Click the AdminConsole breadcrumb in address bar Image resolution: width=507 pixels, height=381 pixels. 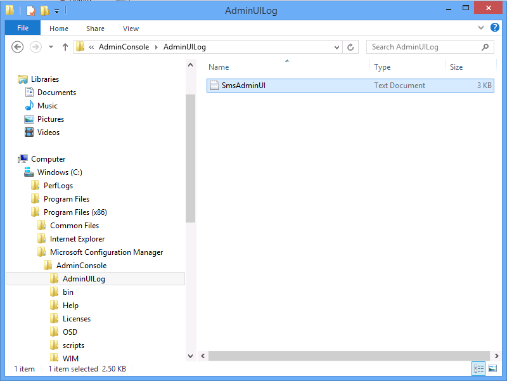tap(124, 47)
